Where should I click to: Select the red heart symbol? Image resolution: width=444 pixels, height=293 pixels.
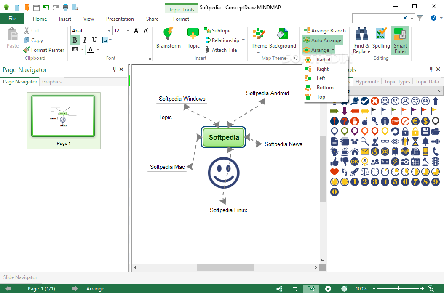(334, 171)
